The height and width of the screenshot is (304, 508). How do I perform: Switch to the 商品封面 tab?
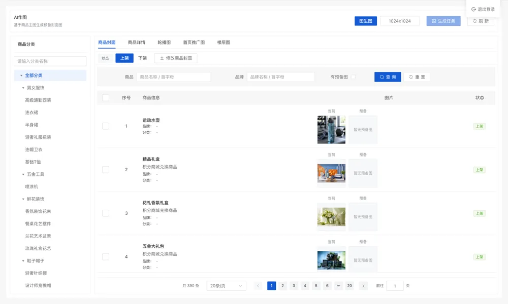point(107,43)
